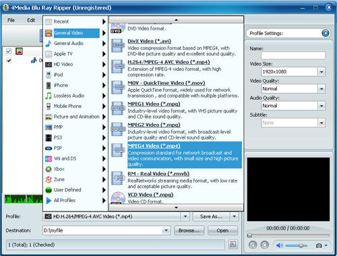The height and width of the screenshot is (256, 337).
Task: Expand the Destination path dropdown
Action: point(166,230)
